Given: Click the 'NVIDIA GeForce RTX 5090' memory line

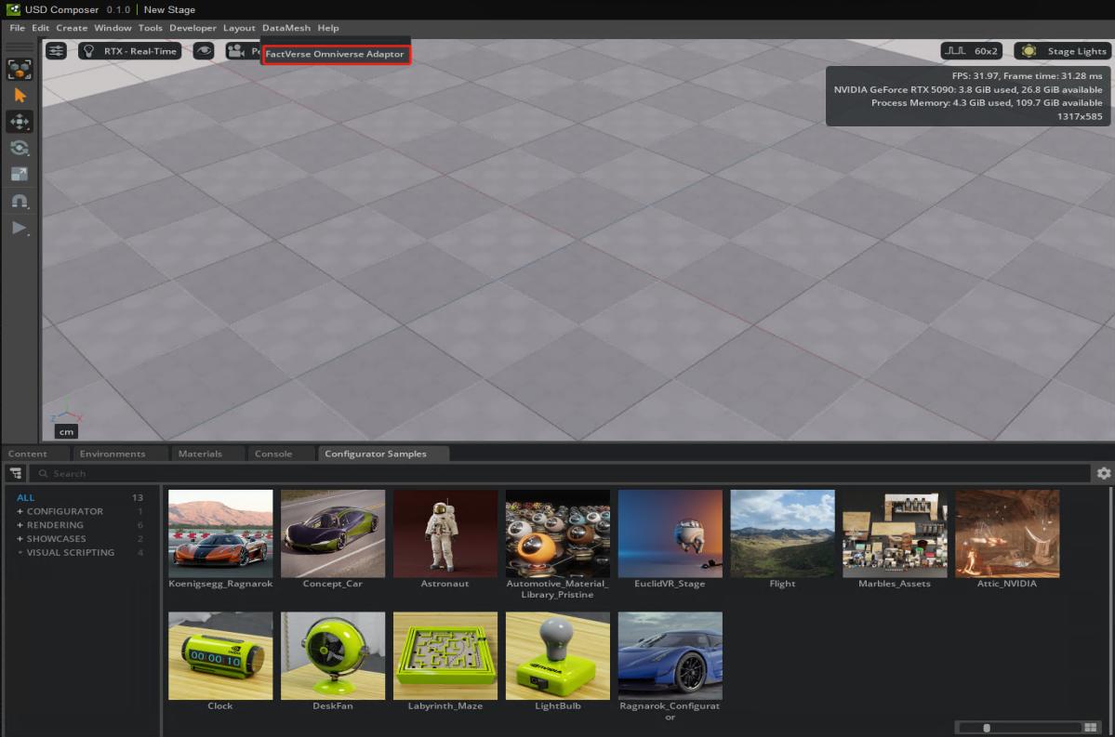Looking at the screenshot, I should pos(968,89).
